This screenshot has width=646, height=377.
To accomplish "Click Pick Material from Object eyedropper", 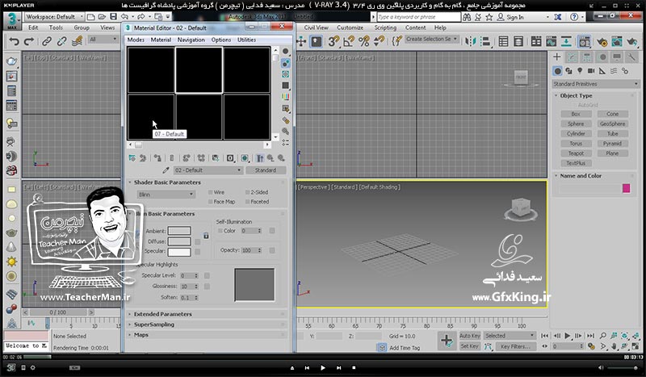I will (x=166, y=170).
